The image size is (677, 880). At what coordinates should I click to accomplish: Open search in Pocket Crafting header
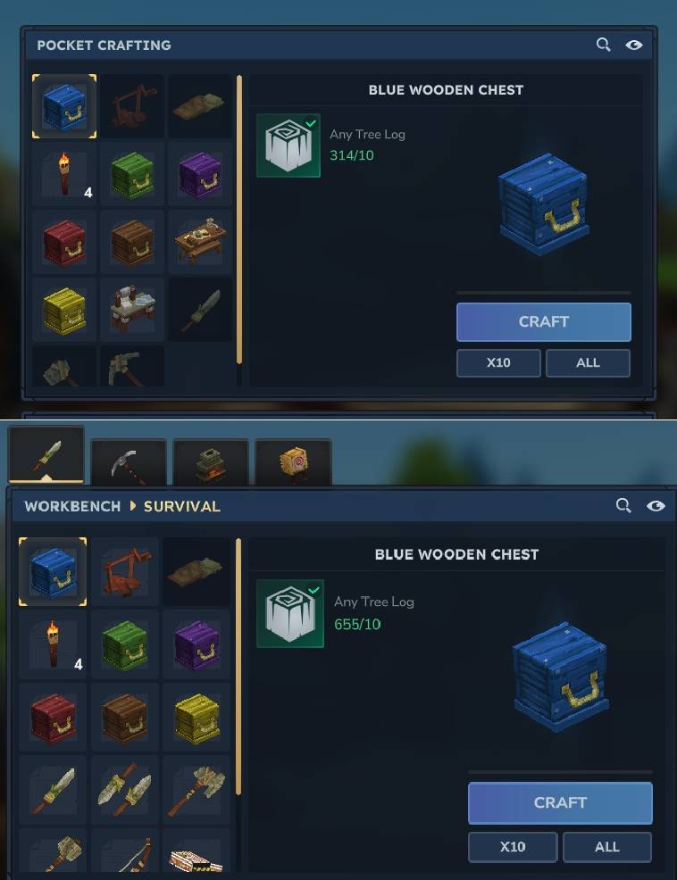[604, 45]
